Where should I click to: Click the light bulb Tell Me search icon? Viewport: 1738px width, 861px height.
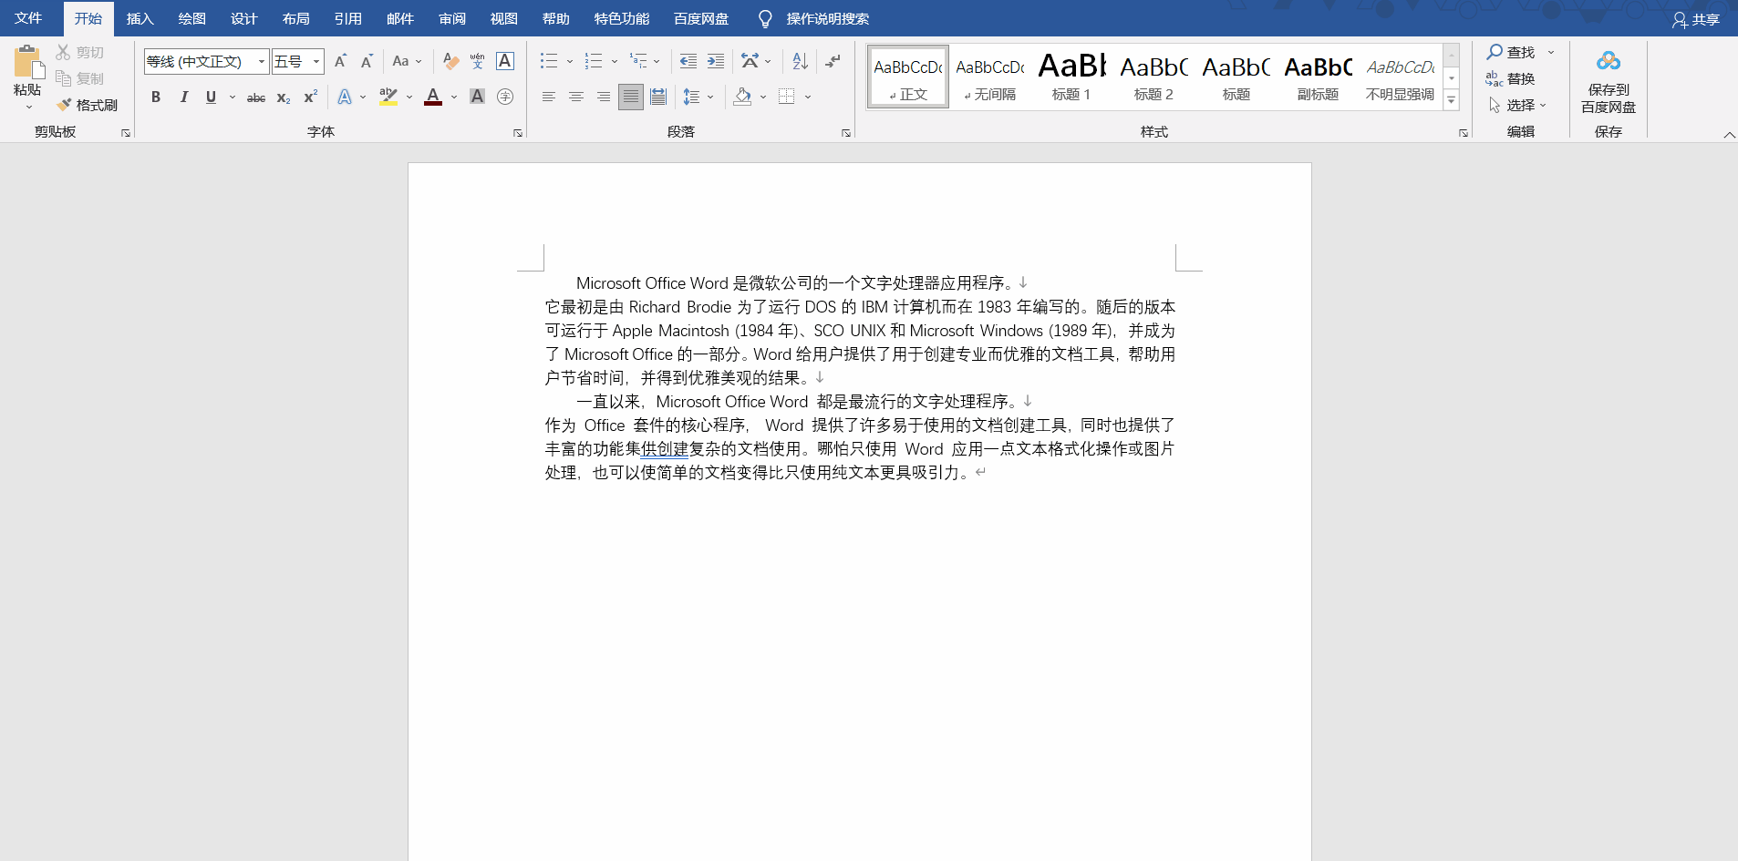[x=765, y=19]
